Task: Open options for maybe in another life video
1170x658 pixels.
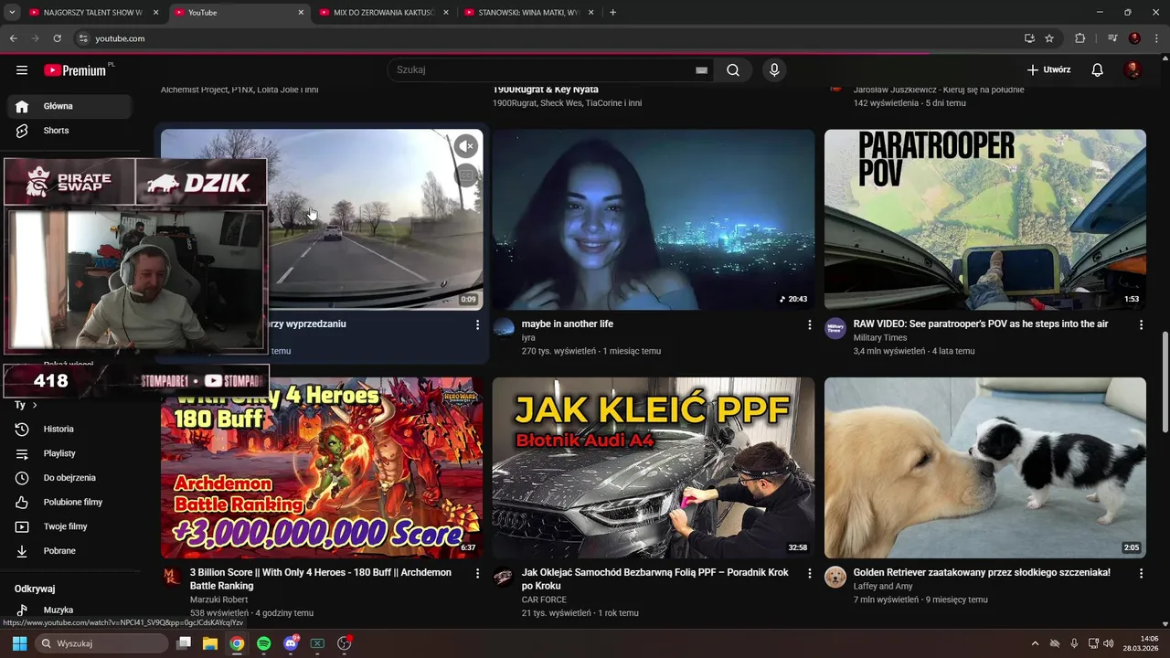Action: (809, 324)
